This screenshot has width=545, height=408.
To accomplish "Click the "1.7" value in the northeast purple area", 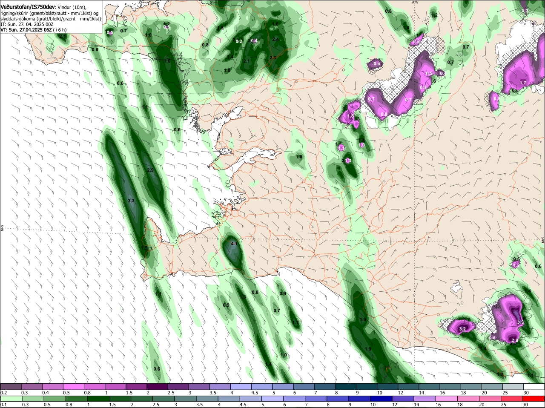I will [523, 83].
